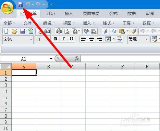The image size is (160, 131).
Task: Click Redo arrow in the classic toolbar row
Action: 153,31
